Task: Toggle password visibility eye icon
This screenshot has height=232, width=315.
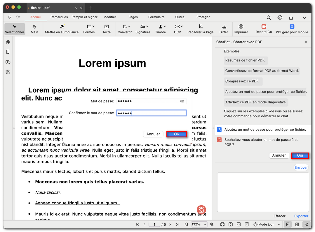Action: pyautogui.click(x=182, y=101)
